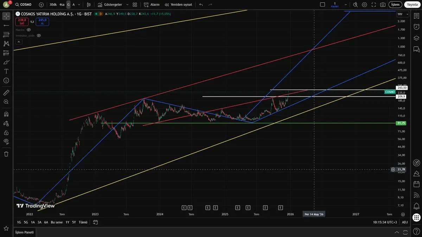
Task: Select the brush drawing tool
Action: click(6, 62)
